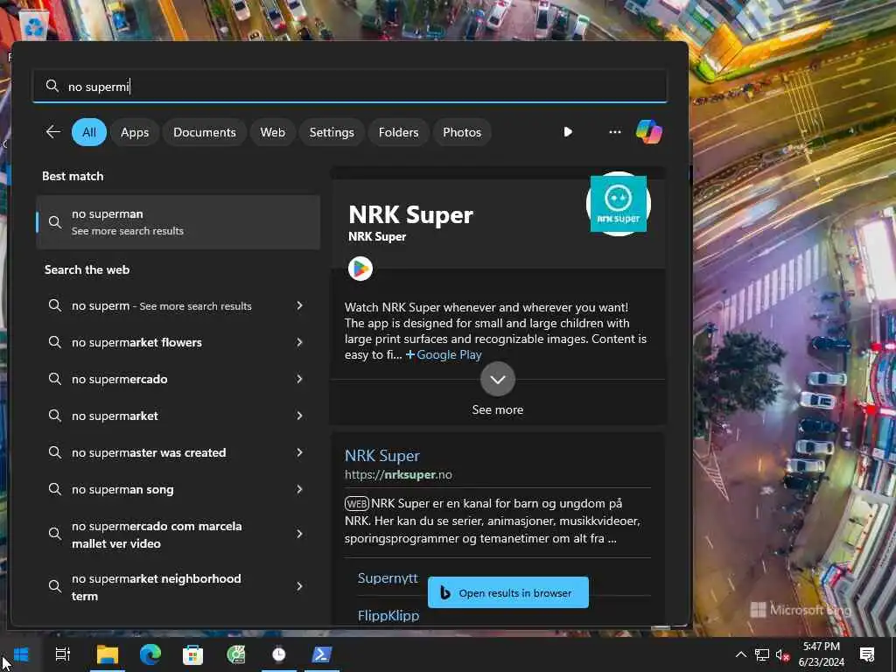Click search icon beside 'no supermarket' suggestion

pyautogui.click(x=55, y=416)
